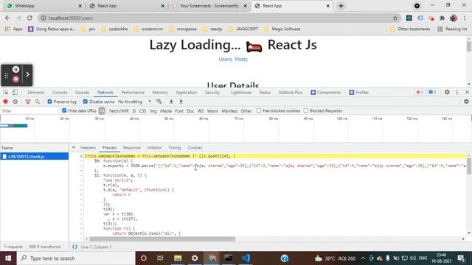Filter requests by Img type

(x=153, y=111)
